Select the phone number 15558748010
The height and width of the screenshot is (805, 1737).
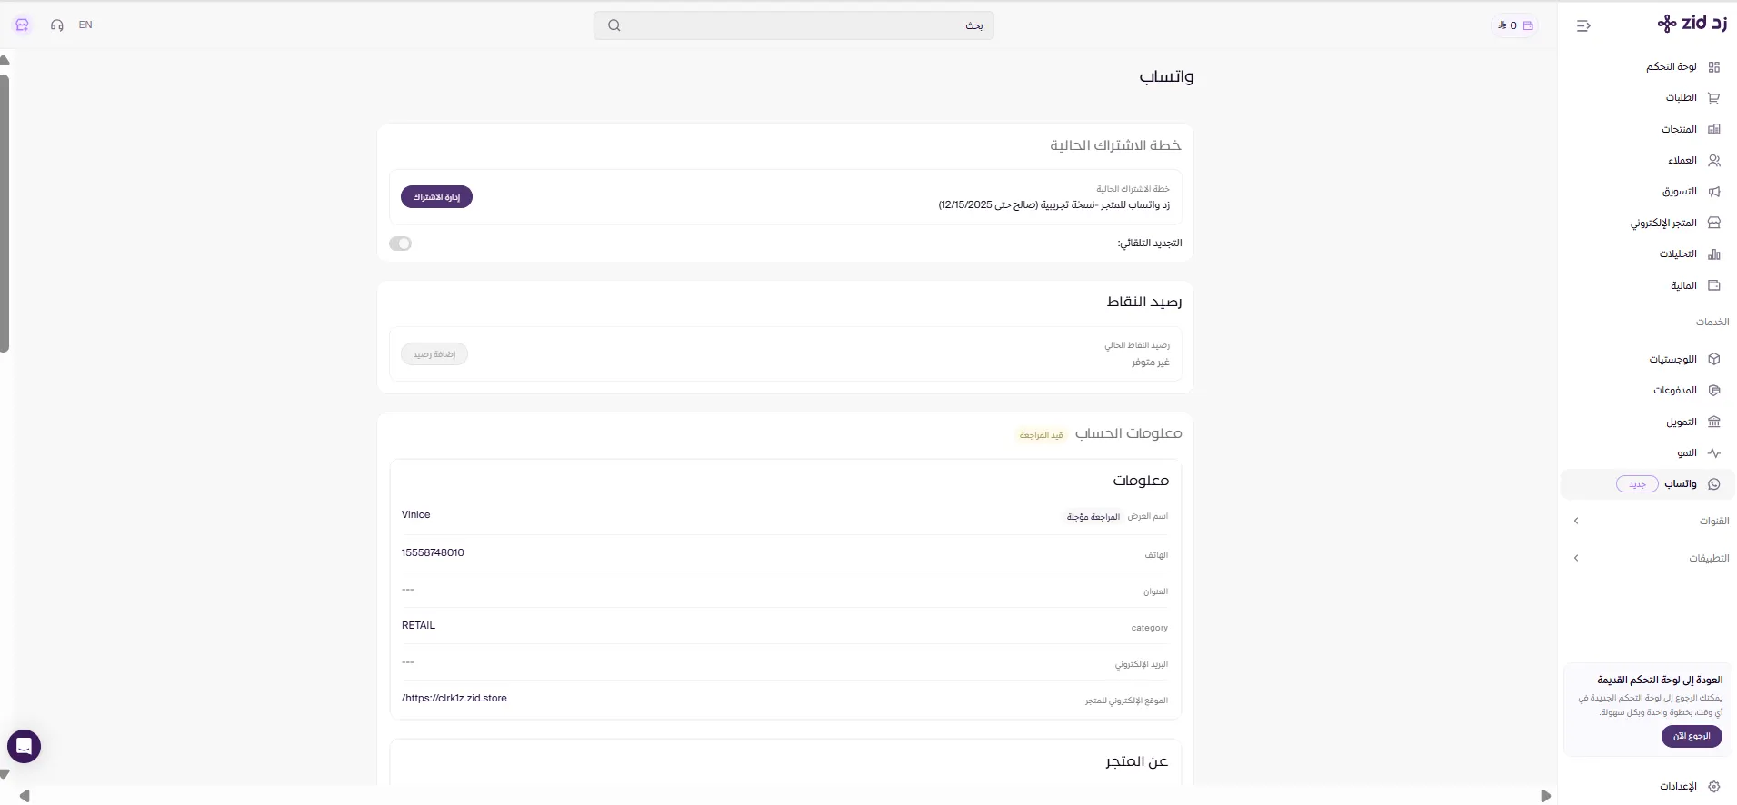click(x=433, y=552)
